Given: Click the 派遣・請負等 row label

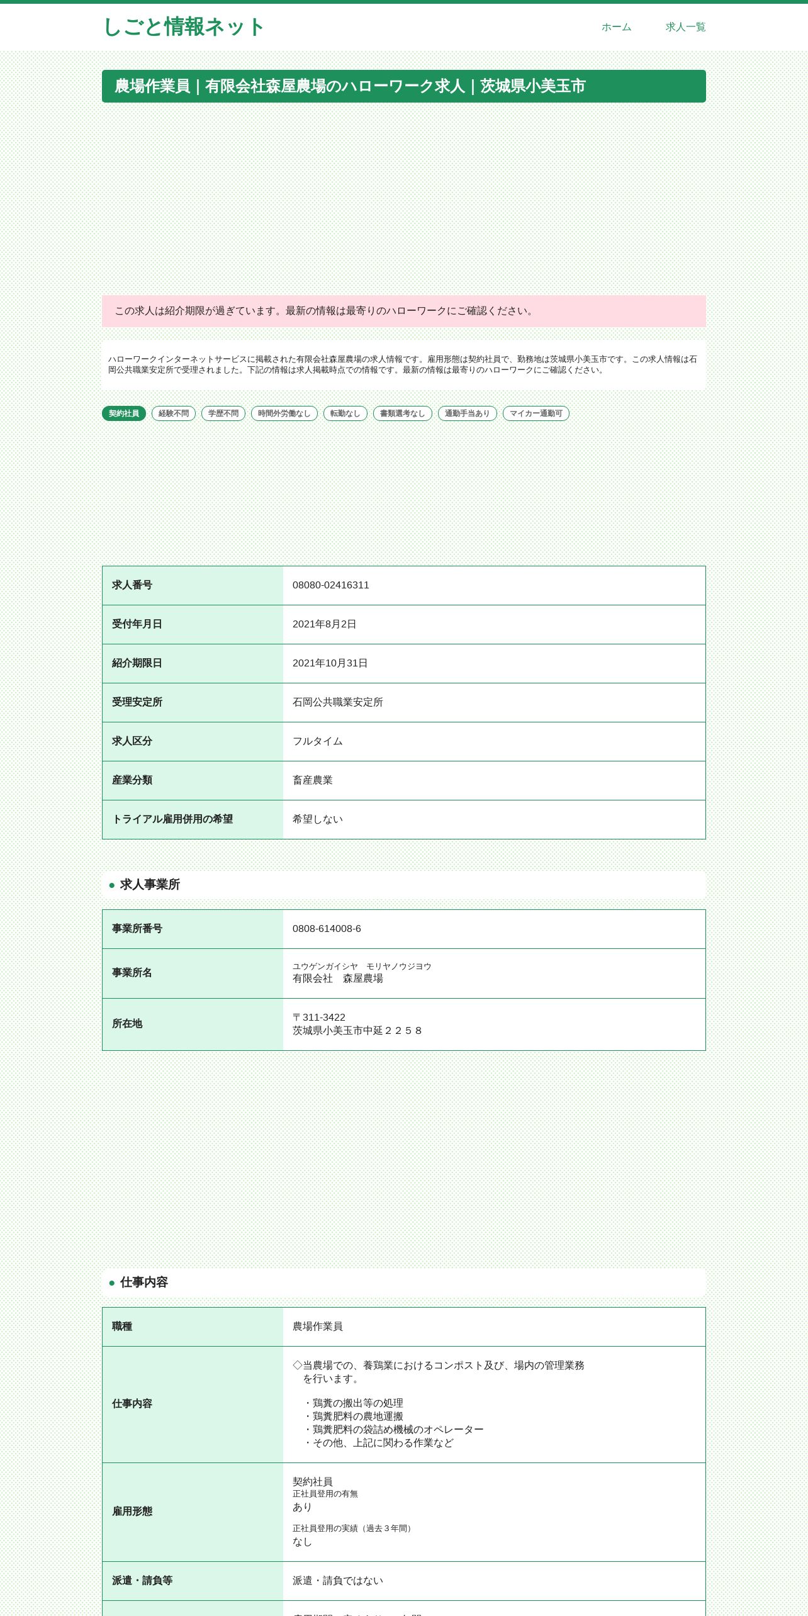Looking at the screenshot, I should click(142, 1581).
